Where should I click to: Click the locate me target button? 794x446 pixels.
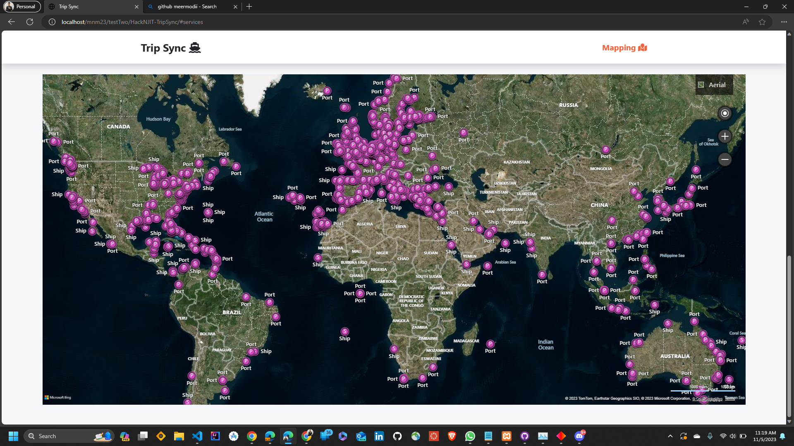coord(725,113)
